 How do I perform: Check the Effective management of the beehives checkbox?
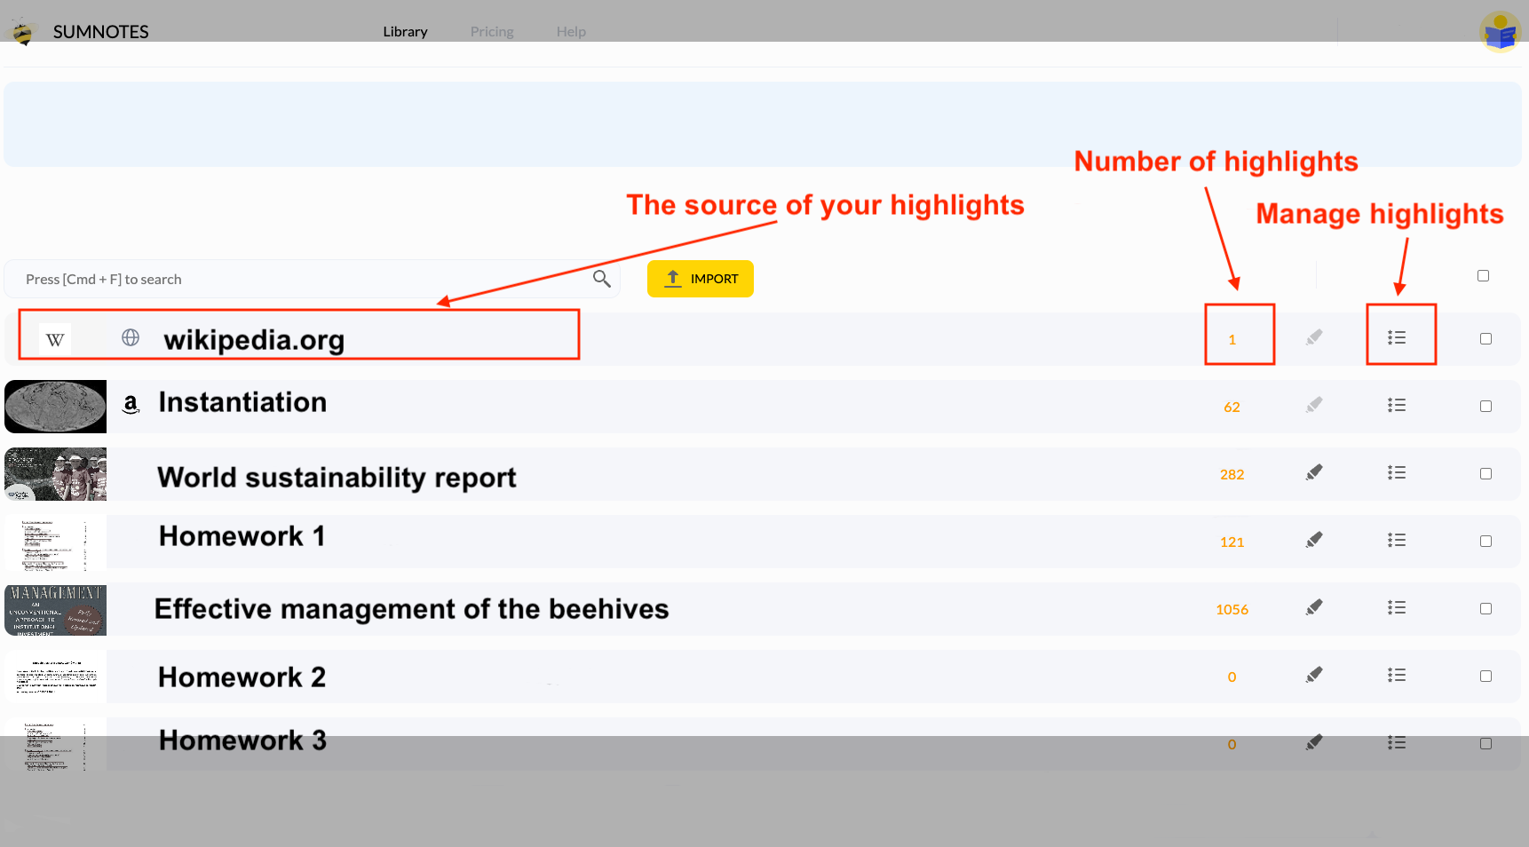[x=1485, y=609]
